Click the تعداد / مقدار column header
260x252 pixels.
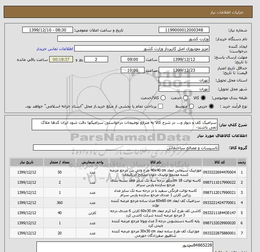click(x=60, y=162)
